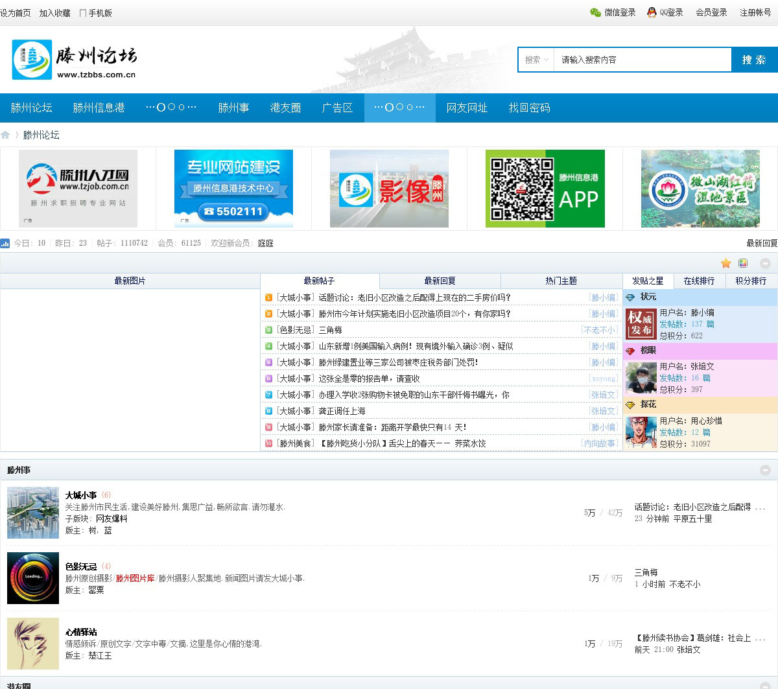Click 加入收藏 link
The width and height of the screenshot is (778, 689).
point(54,13)
